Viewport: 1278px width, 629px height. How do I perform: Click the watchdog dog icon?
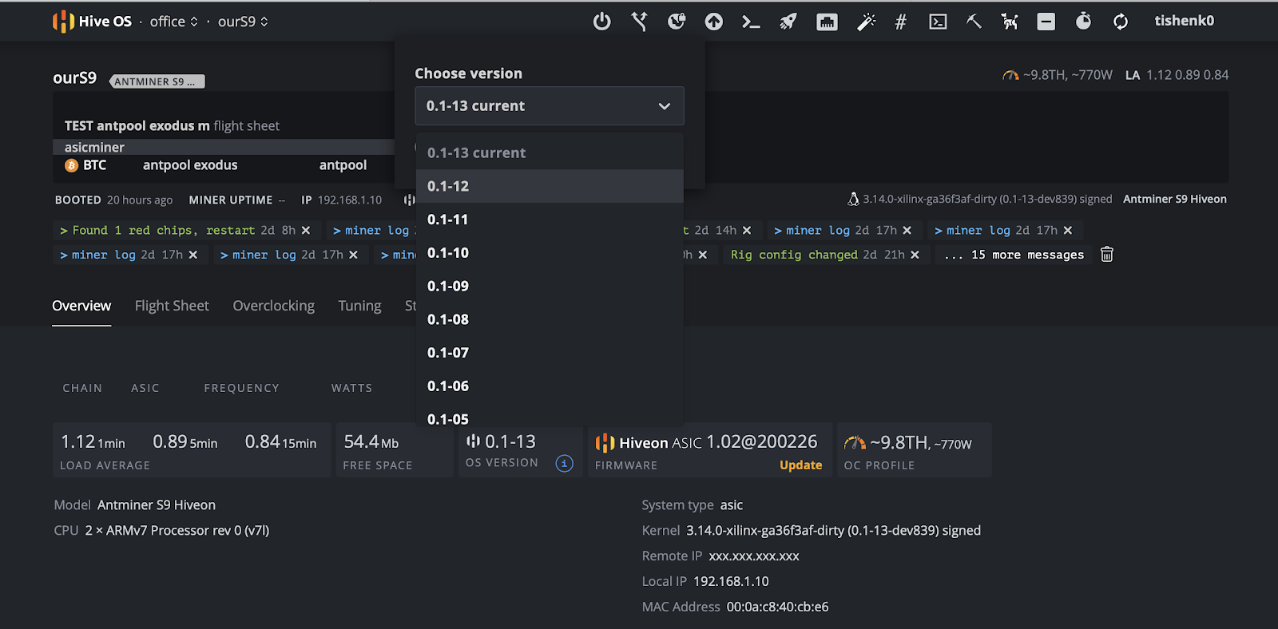tap(1010, 22)
